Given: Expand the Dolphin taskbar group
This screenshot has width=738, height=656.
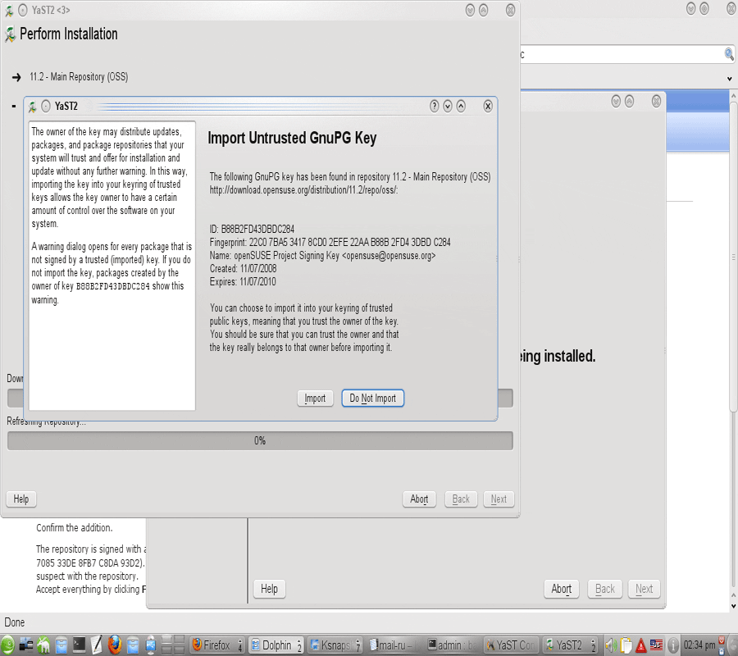Looking at the screenshot, I should (276, 645).
